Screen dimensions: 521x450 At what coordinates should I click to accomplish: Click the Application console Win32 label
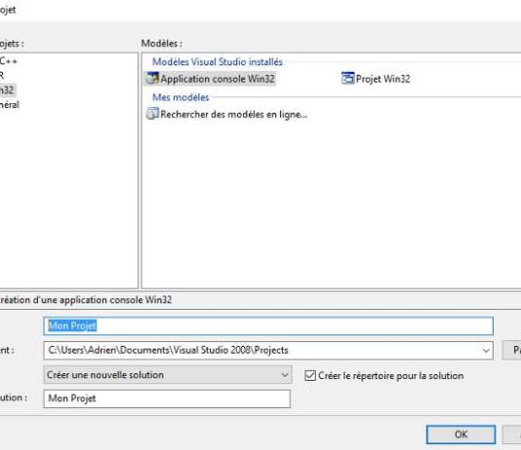pyautogui.click(x=218, y=79)
